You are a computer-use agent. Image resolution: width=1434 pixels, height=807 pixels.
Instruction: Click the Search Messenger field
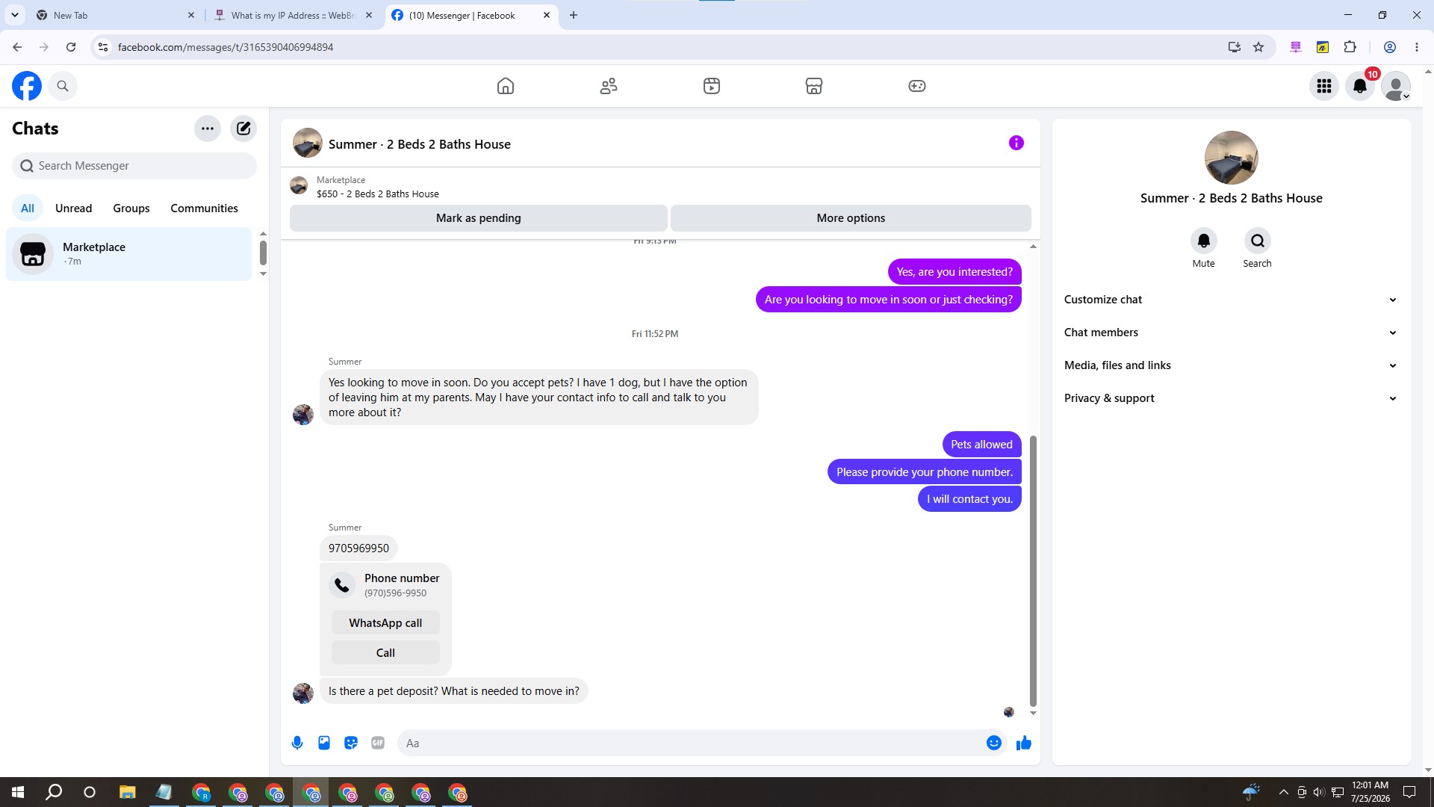pyautogui.click(x=134, y=166)
